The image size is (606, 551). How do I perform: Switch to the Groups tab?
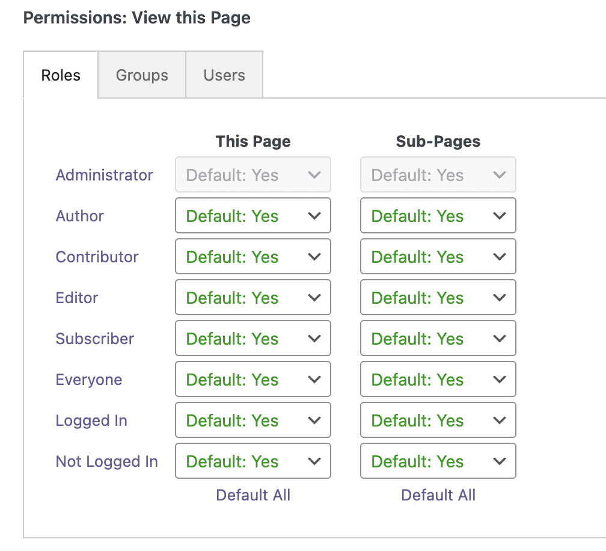pos(142,75)
